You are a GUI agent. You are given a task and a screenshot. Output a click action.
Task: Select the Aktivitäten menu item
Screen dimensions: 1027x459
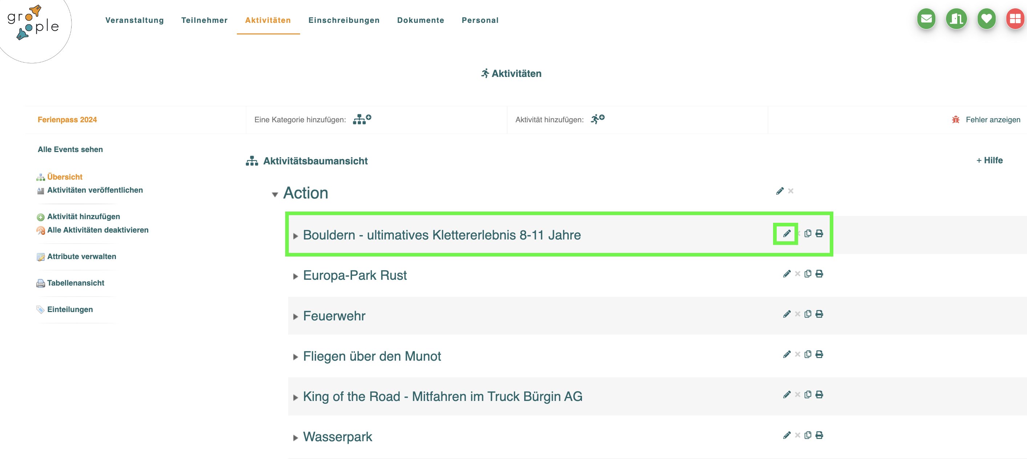coord(268,20)
